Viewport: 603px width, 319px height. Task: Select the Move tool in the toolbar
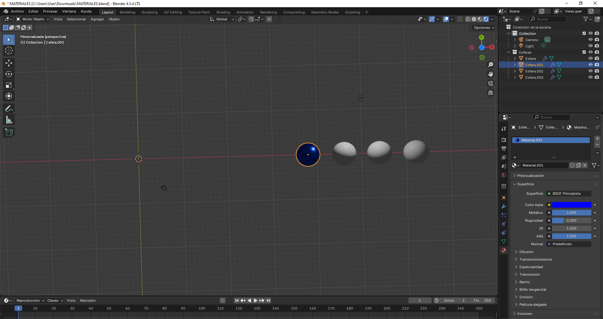[x=9, y=63]
